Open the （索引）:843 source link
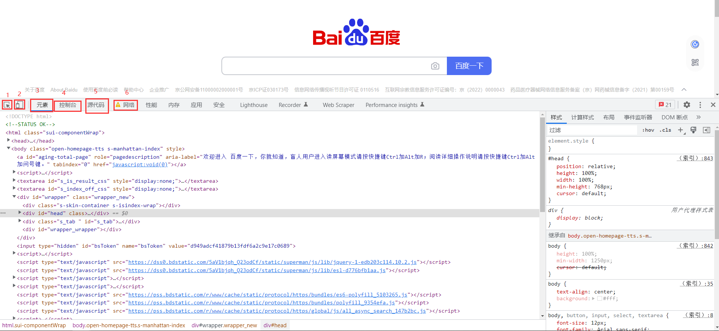Image resolution: width=719 pixels, height=331 pixels. [x=695, y=158]
